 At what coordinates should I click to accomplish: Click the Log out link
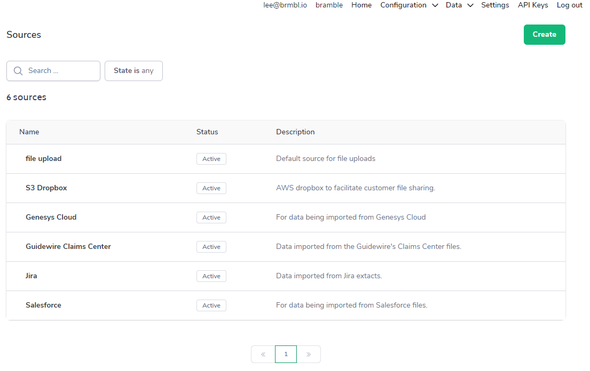(x=569, y=5)
